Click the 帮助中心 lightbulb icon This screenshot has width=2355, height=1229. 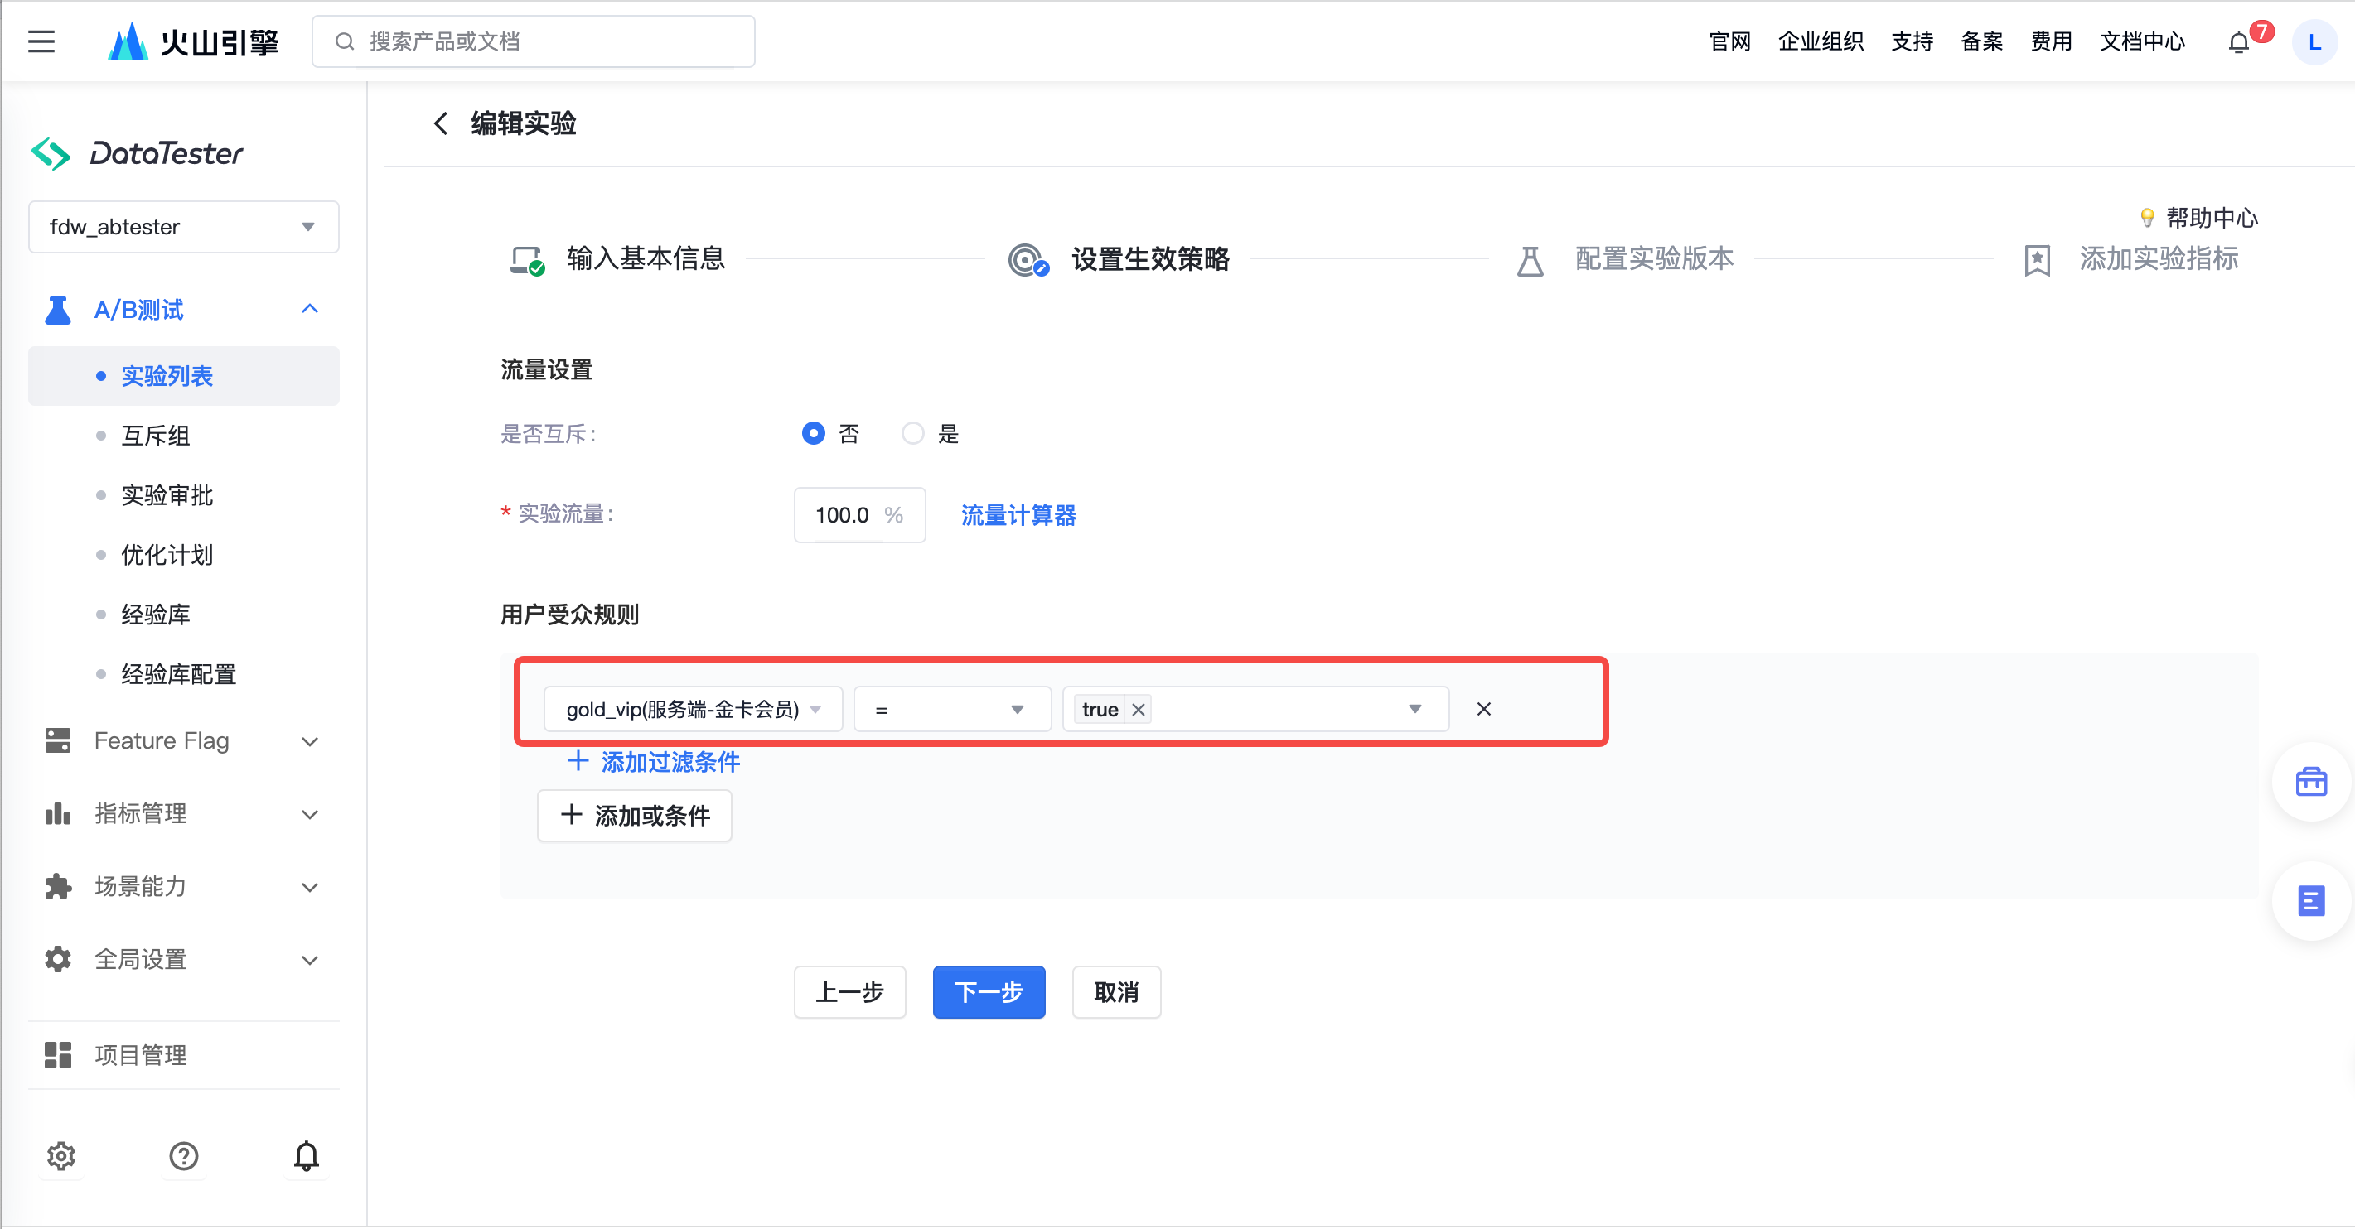2148,218
